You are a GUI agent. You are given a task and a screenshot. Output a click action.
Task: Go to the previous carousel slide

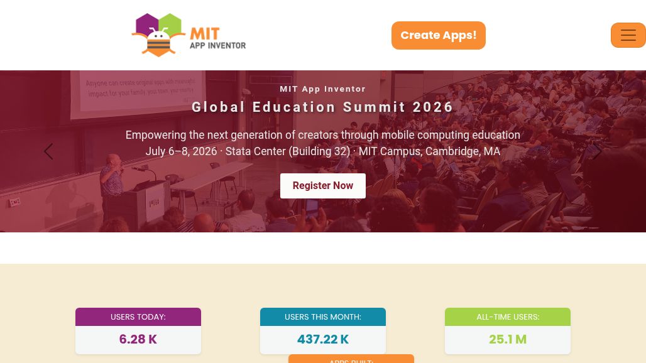point(48,151)
